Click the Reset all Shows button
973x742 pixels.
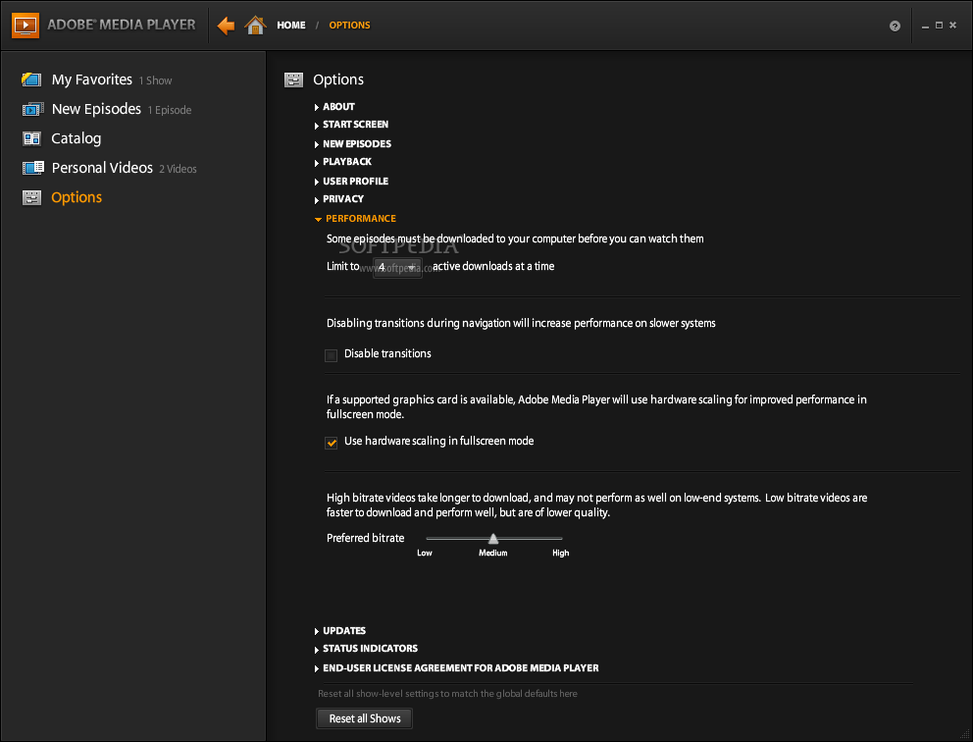click(x=364, y=718)
